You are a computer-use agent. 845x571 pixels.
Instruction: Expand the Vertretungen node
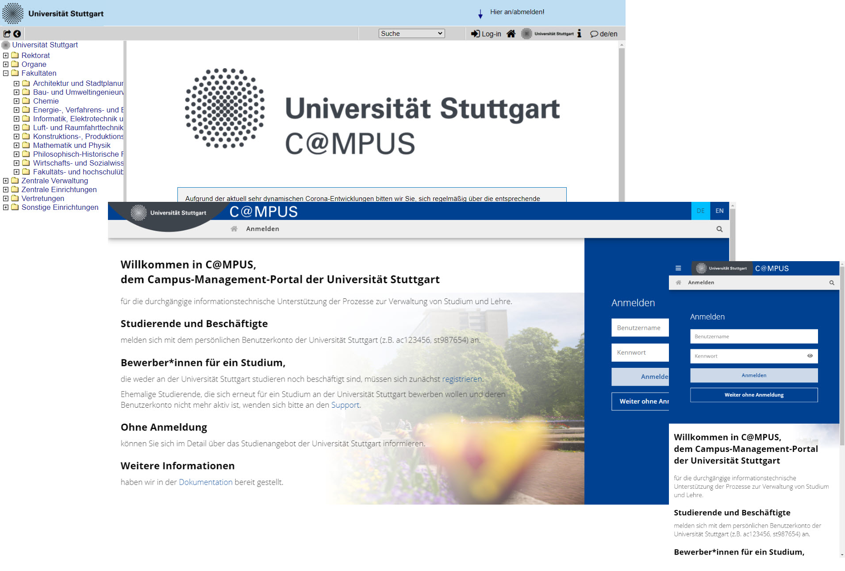tap(6, 198)
